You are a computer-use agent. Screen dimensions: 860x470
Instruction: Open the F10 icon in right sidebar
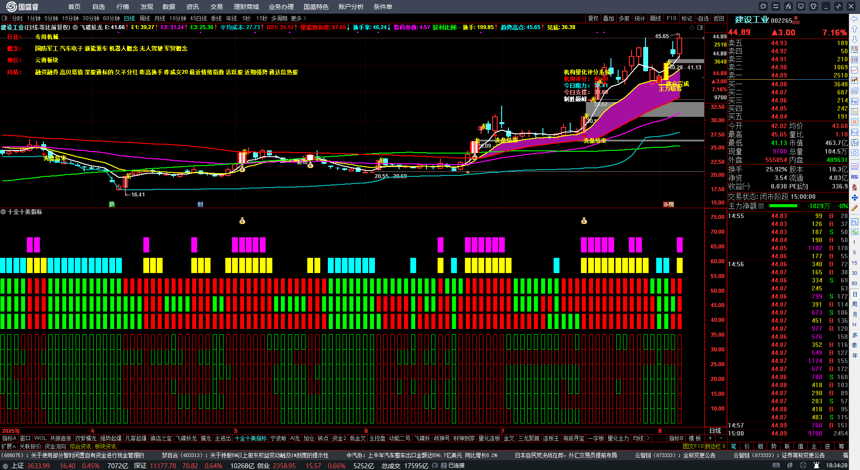pyautogui.click(x=855, y=102)
